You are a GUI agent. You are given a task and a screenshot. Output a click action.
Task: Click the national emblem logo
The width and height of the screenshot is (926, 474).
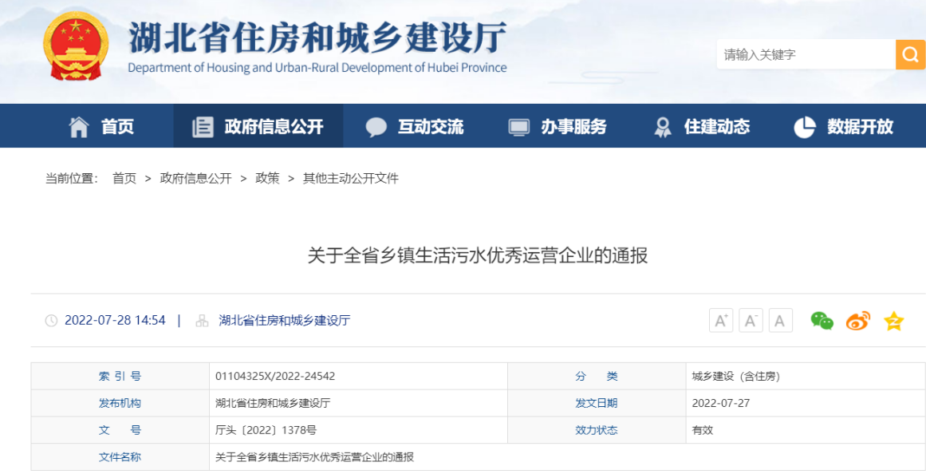tap(76, 45)
